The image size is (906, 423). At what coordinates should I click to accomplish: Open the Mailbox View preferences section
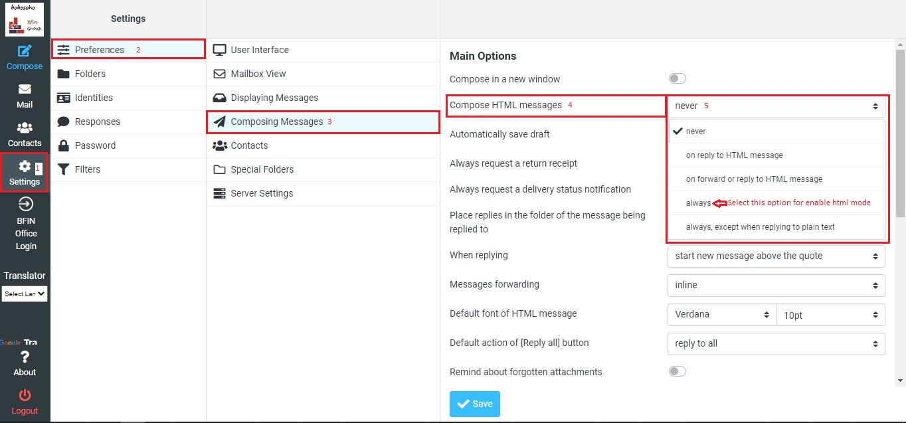[x=258, y=74]
